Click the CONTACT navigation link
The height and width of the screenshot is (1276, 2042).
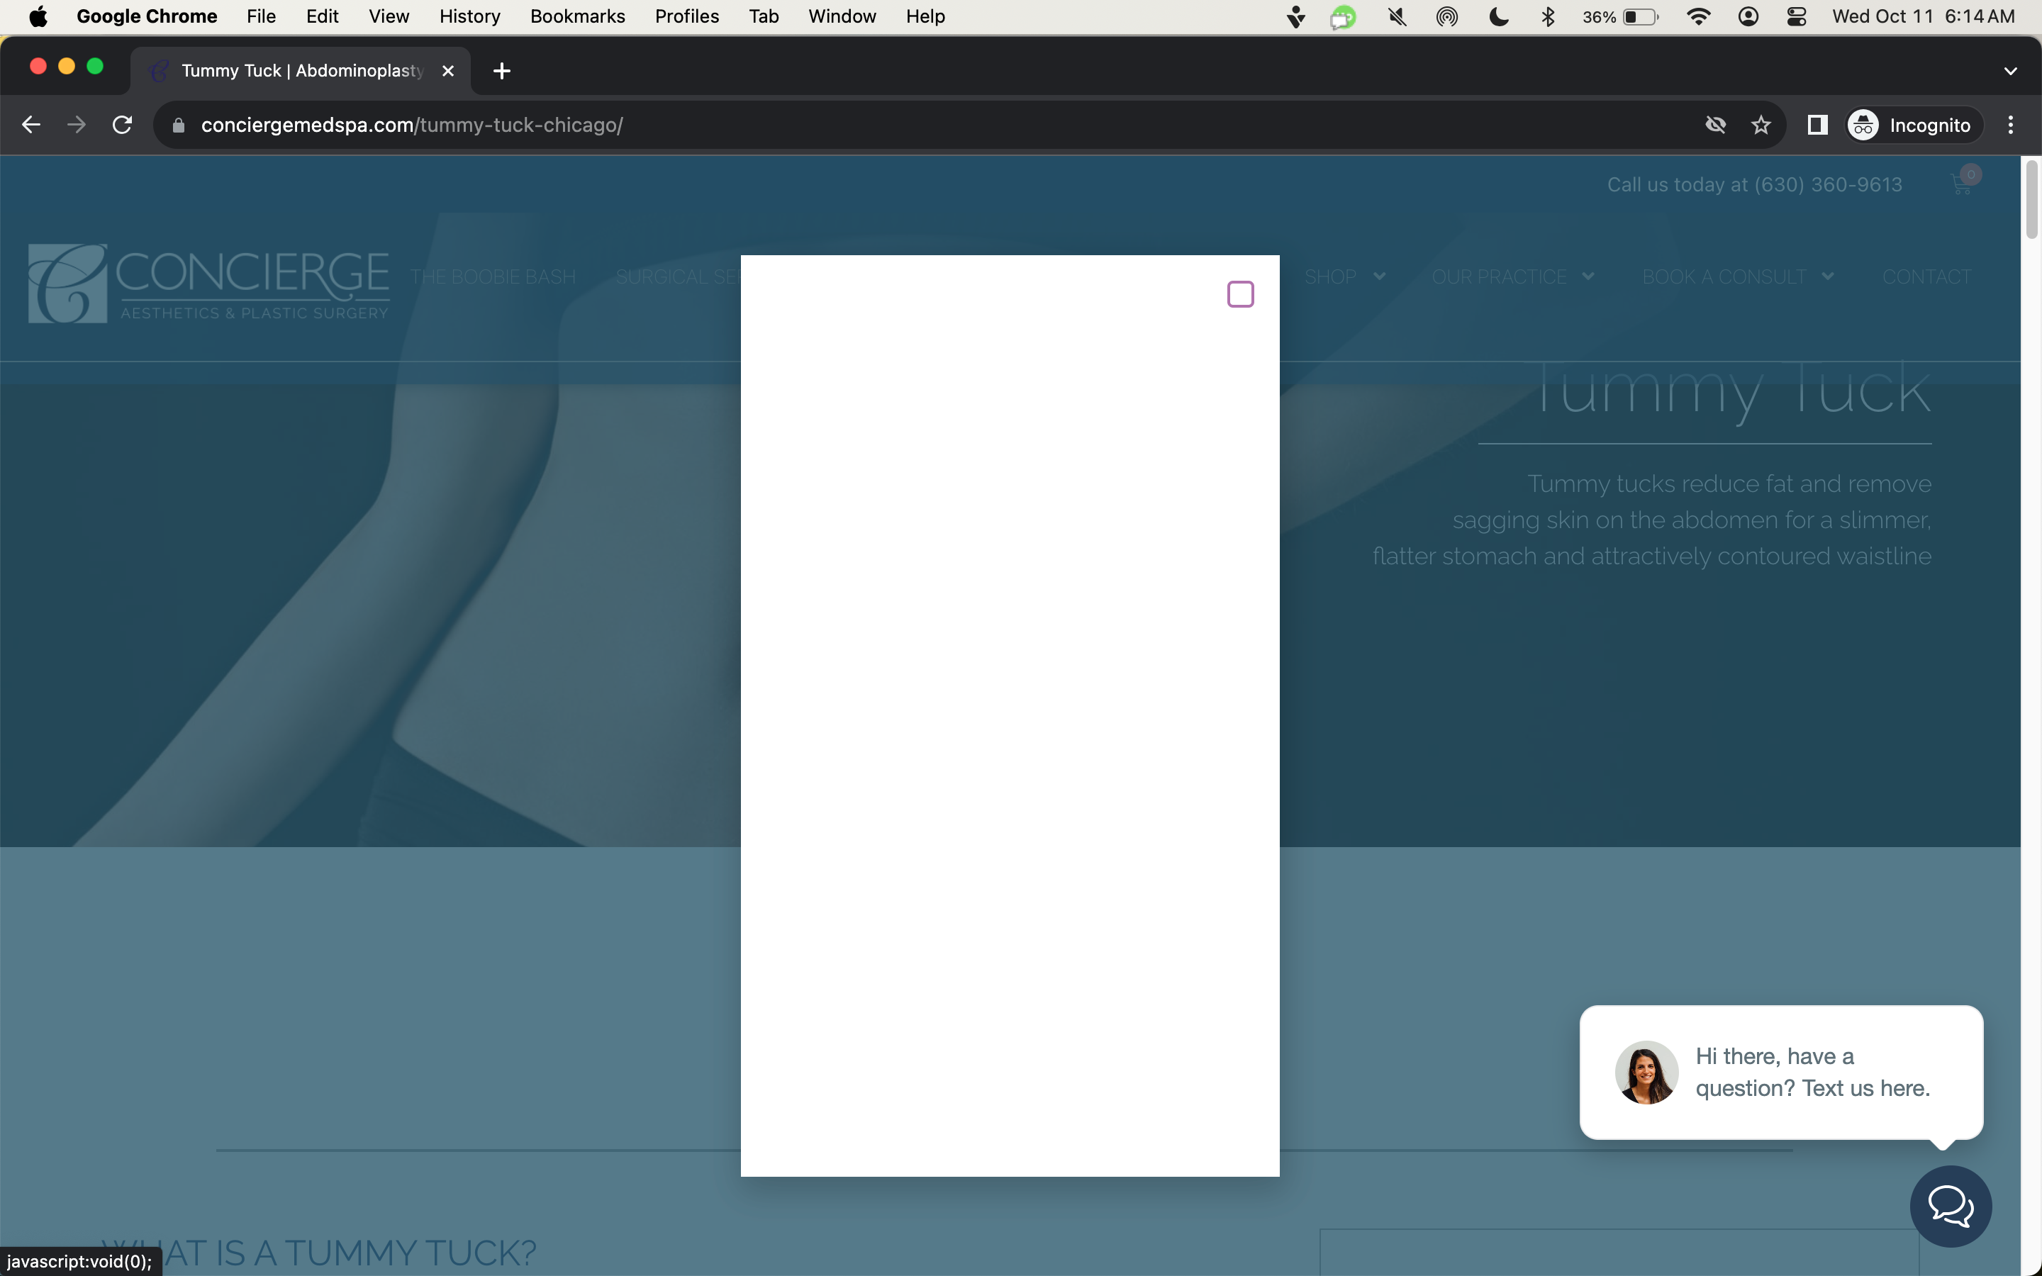pyautogui.click(x=1926, y=276)
